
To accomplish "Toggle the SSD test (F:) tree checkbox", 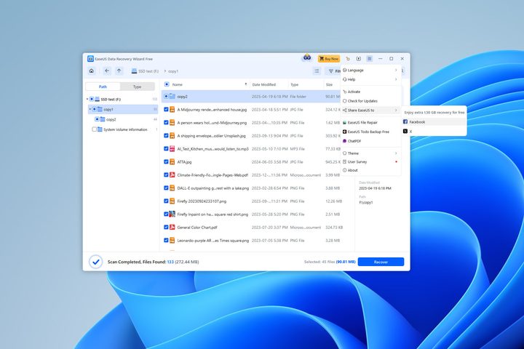I will click(92, 99).
